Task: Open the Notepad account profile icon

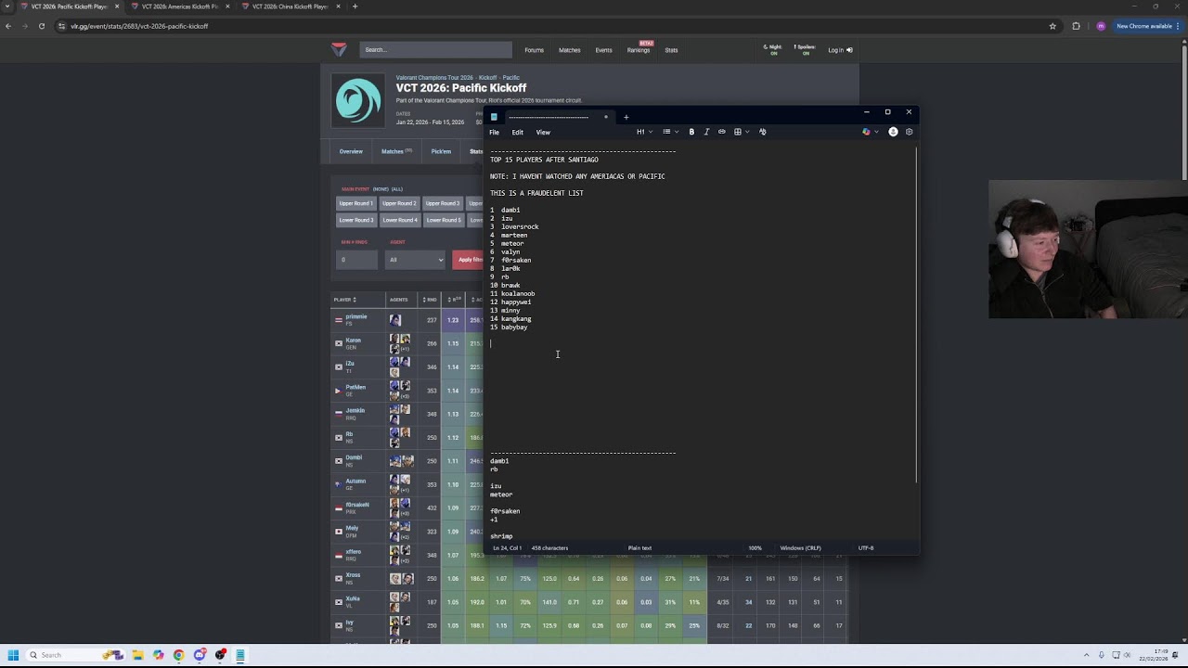Action: pos(893,132)
